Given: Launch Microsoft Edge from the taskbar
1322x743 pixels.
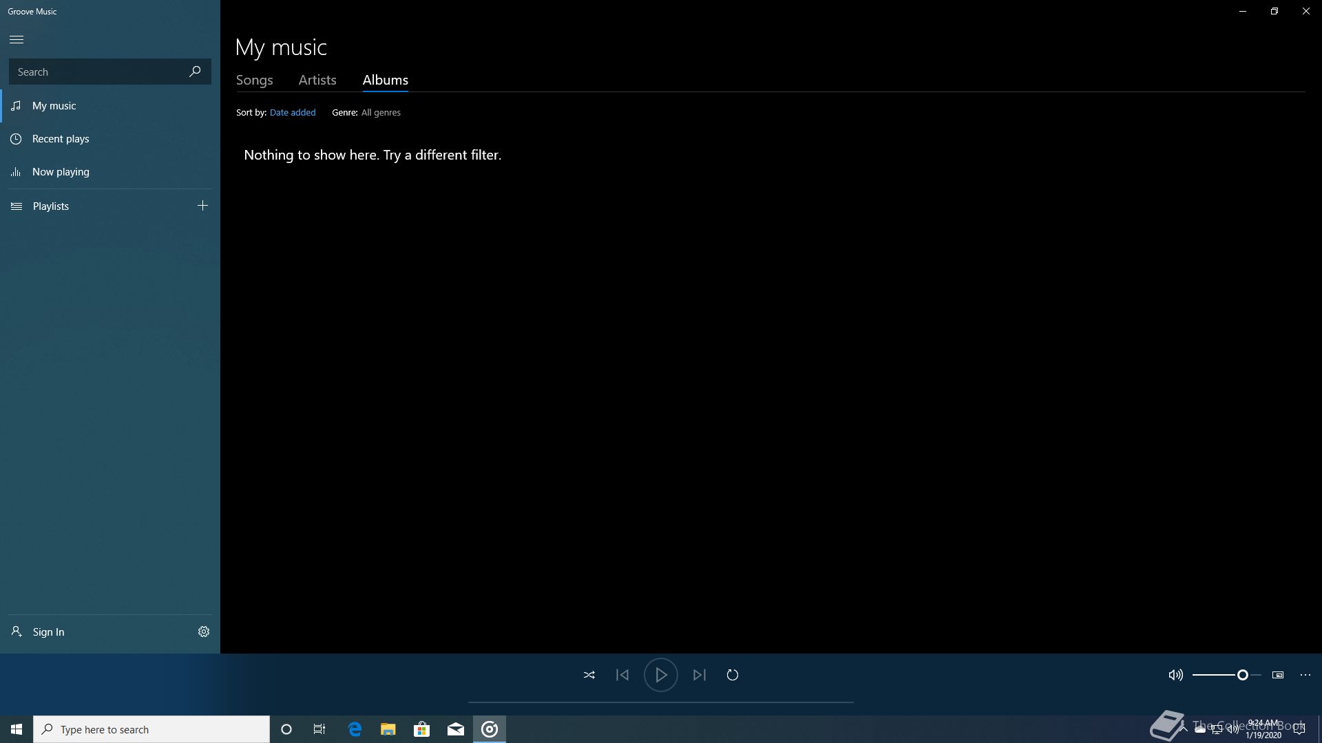Looking at the screenshot, I should 355,729.
